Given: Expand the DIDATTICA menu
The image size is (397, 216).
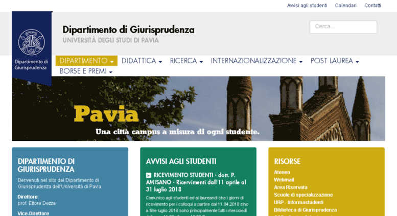Looking at the screenshot, I should click(142, 61).
